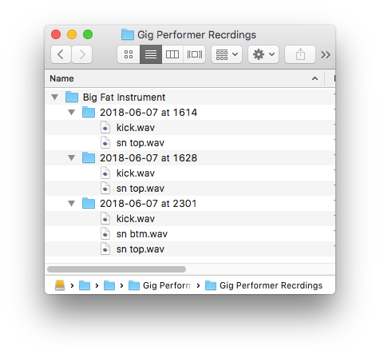This screenshot has width=380, height=358.
Task: Collapse the 2018-06-07 at 1614 folder
Action: [72, 112]
